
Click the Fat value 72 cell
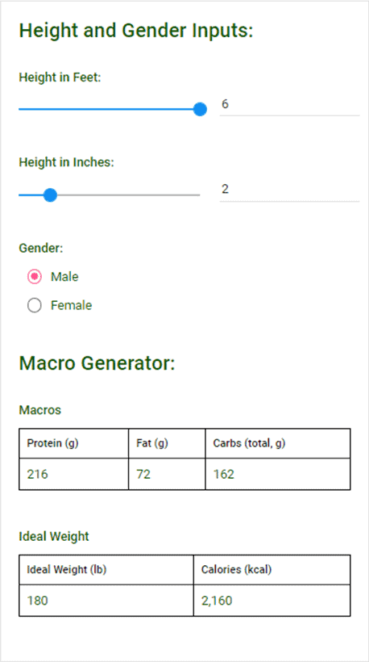pyautogui.click(x=167, y=474)
